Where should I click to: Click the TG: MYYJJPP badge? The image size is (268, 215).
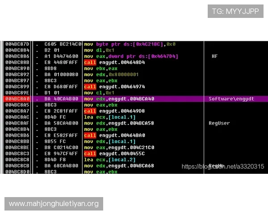(x=235, y=11)
